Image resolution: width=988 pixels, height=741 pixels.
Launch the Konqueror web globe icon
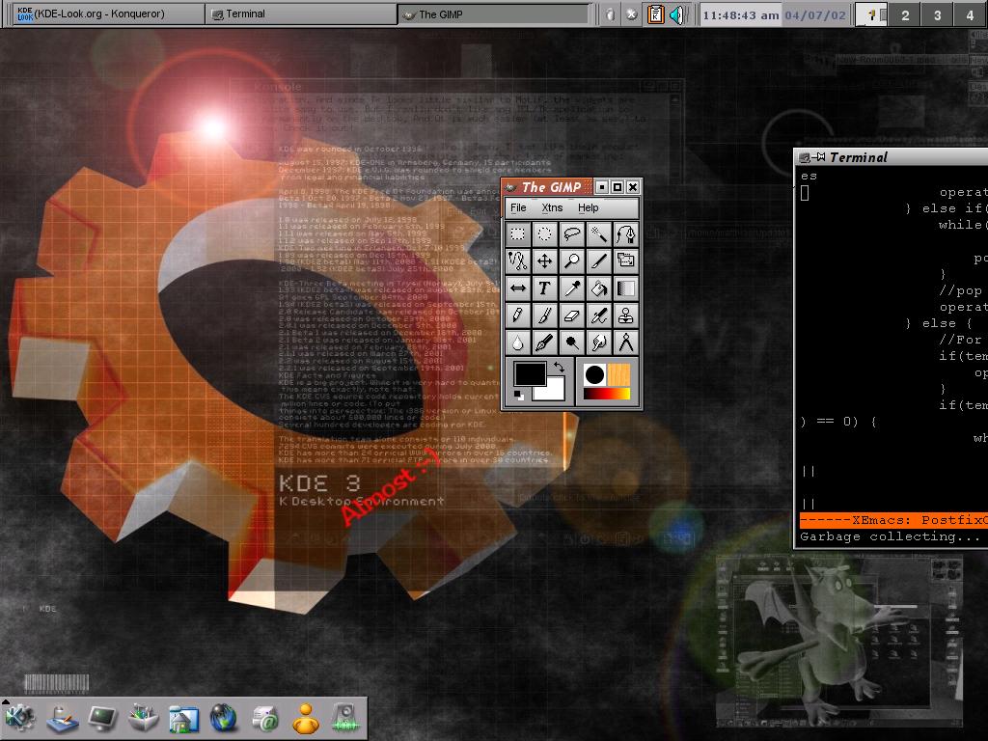(x=224, y=718)
